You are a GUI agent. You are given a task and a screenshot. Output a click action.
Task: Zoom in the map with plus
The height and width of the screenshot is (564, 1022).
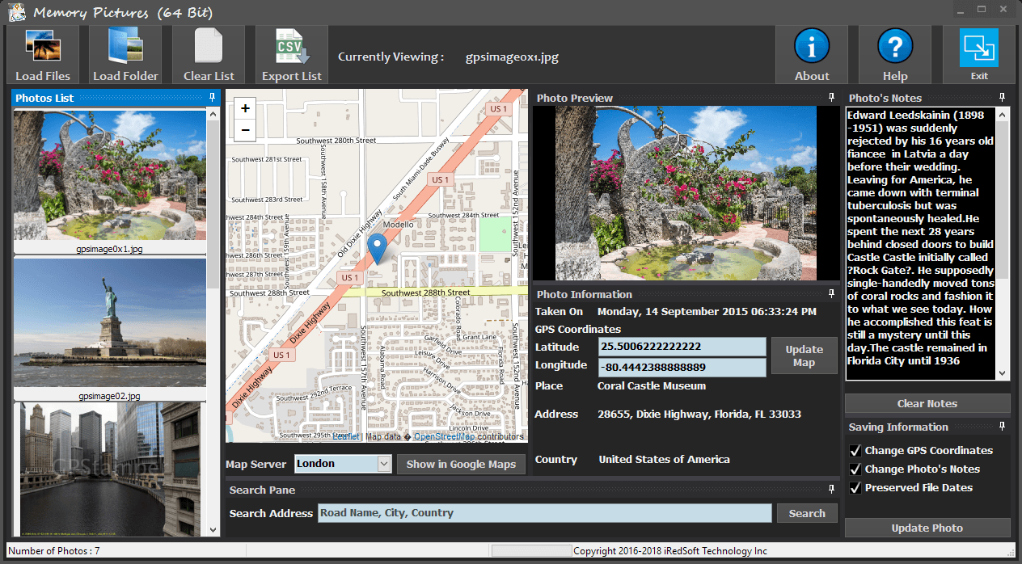246,108
